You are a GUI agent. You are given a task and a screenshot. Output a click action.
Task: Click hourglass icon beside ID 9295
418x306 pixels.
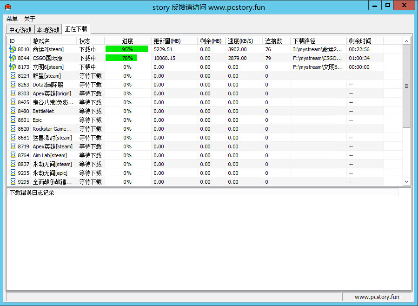(13, 181)
